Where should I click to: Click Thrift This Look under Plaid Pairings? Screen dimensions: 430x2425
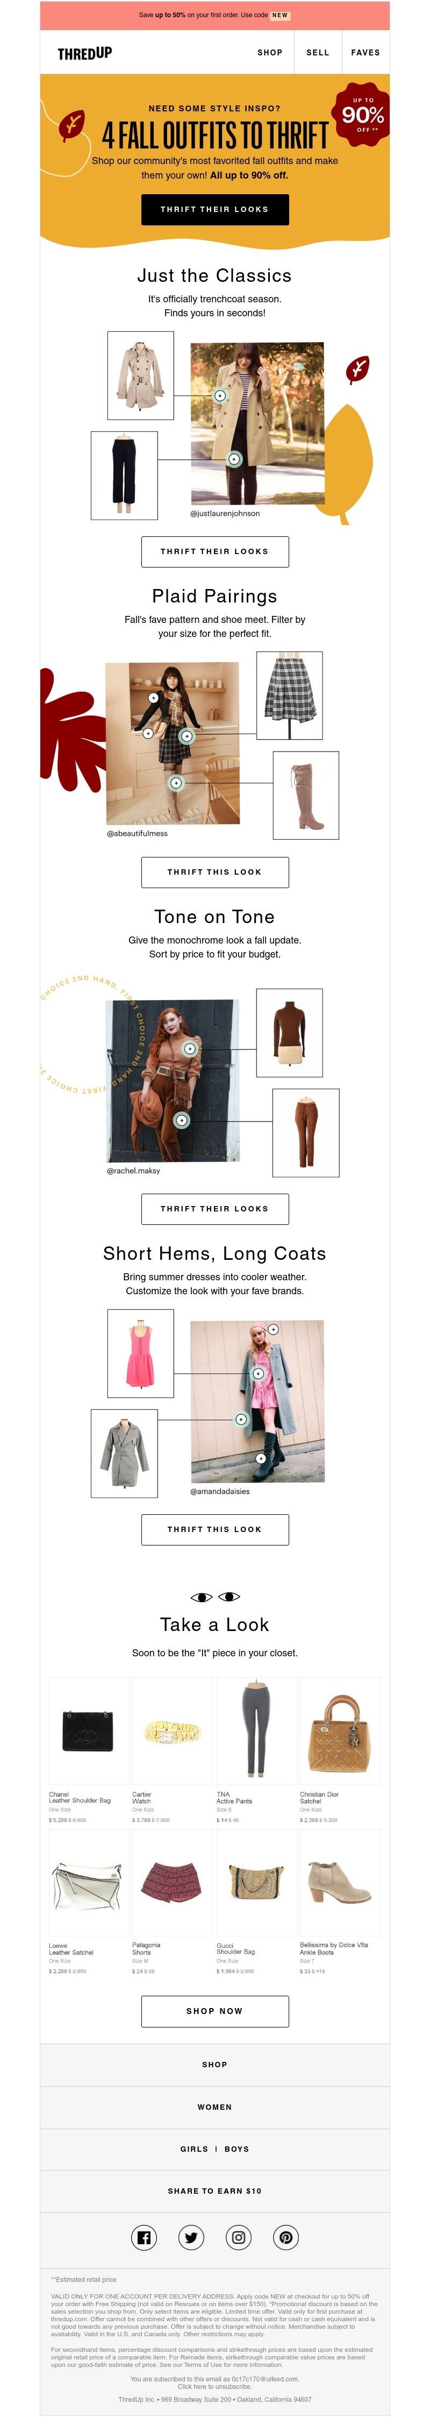click(x=214, y=871)
